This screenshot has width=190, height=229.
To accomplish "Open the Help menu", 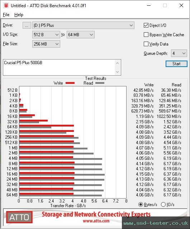I will [x=19, y=15].
